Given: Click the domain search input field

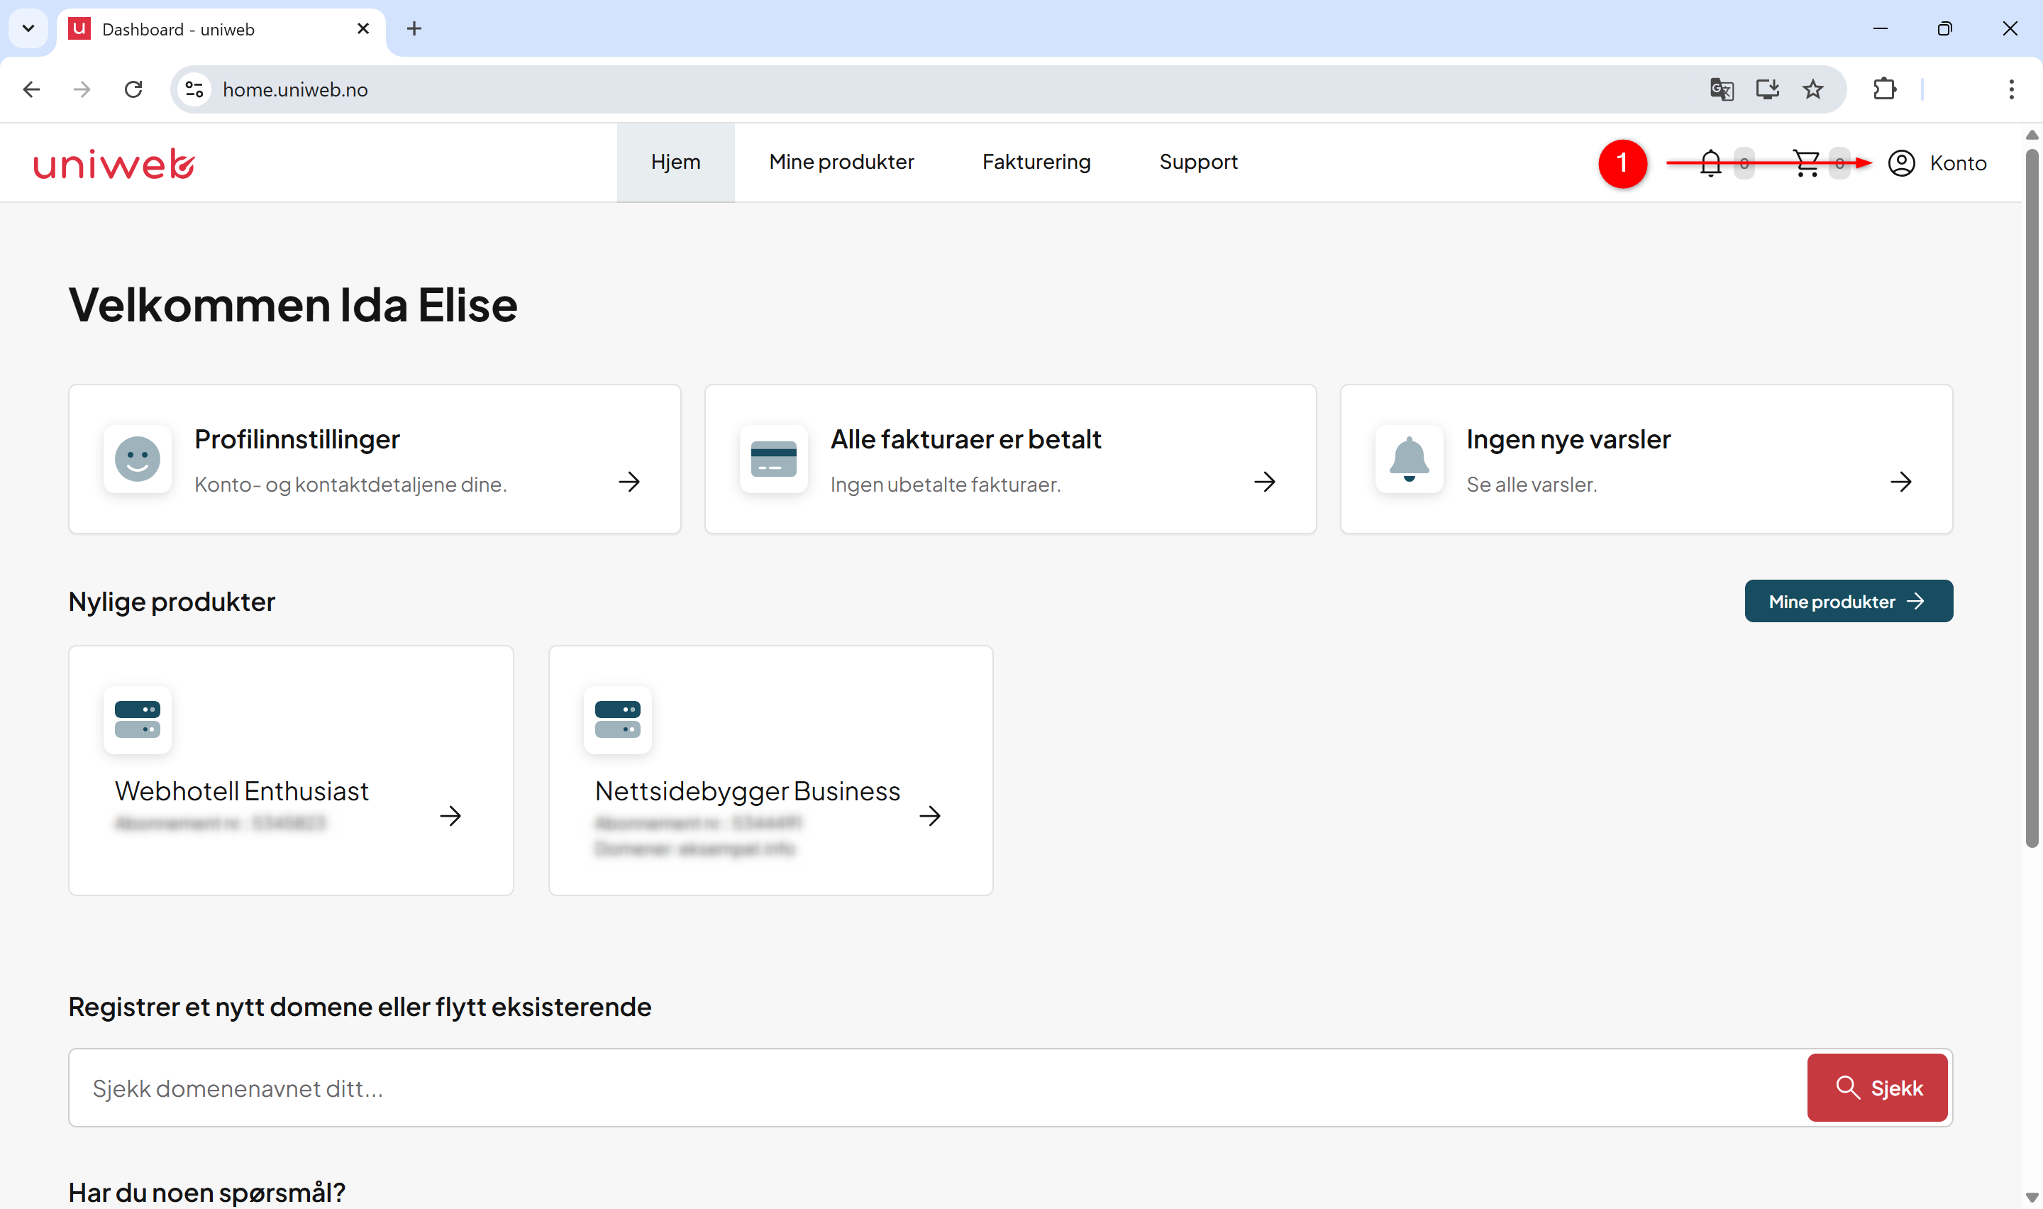Looking at the screenshot, I should point(936,1088).
